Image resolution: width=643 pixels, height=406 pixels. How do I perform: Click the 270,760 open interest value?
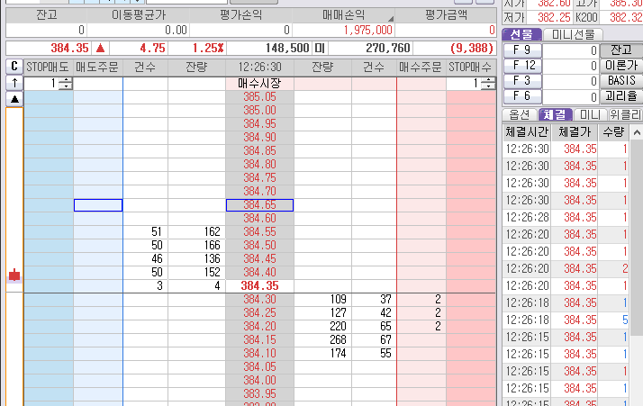coord(388,49)
